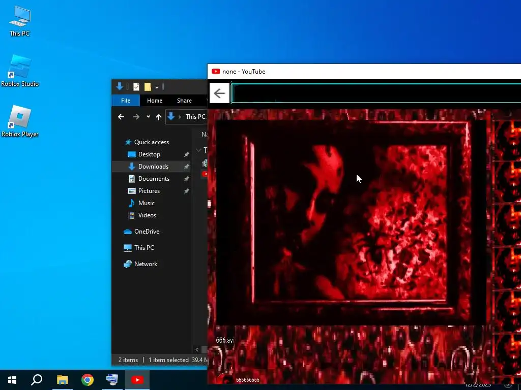Viewport: 521px width, 390px height.
Task: Go up one folder level
Action: click(159, 117)
